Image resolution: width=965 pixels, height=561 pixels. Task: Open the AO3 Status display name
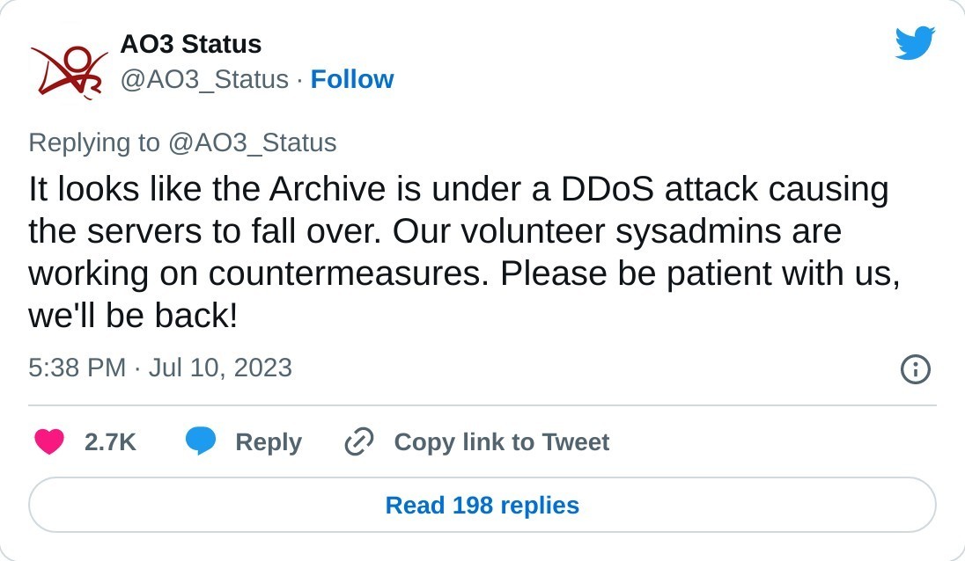pyautogui.click(x=190, y=44)
